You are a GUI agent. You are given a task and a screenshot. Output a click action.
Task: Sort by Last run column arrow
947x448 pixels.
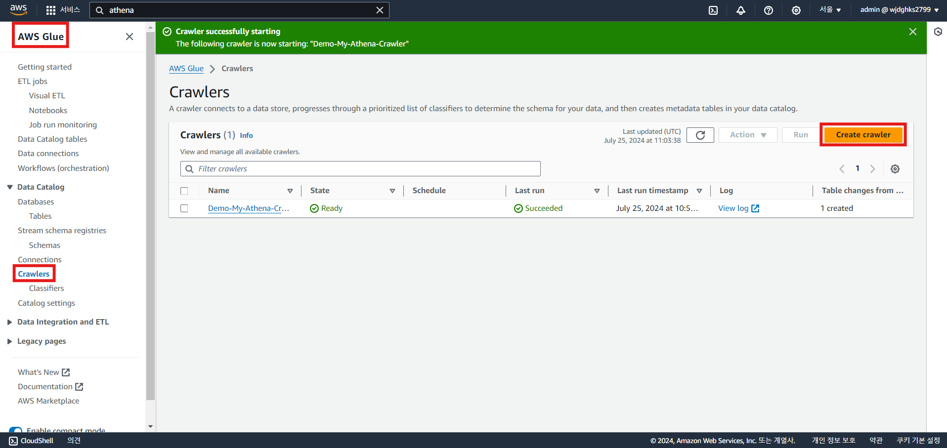point(597,191)
